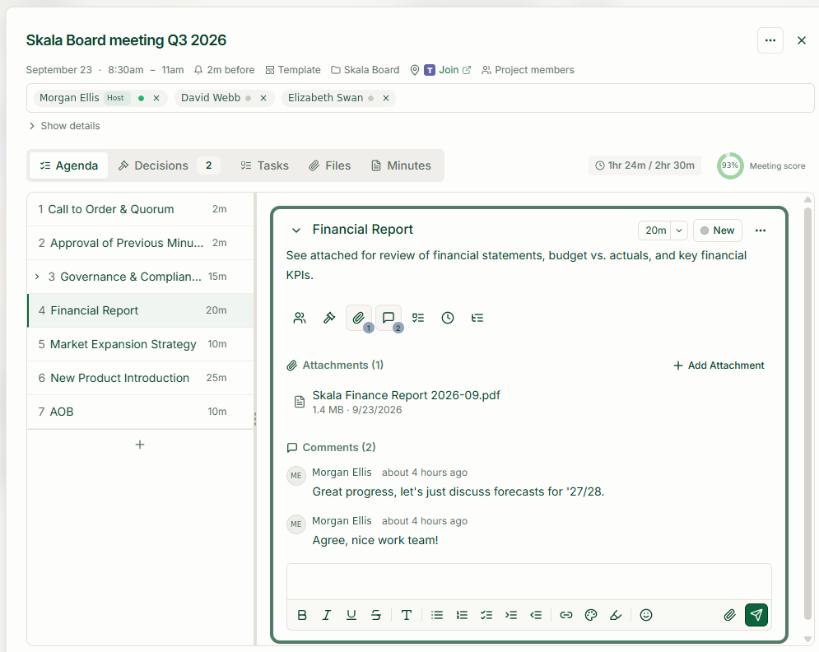Insert a checklist

[486, 616]
